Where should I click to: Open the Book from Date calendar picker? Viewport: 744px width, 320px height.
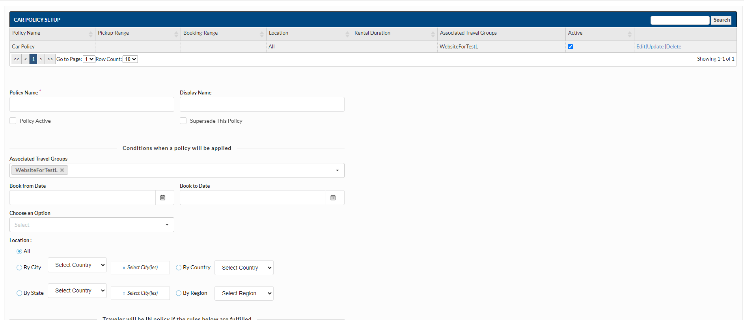(x=163, y=198)
